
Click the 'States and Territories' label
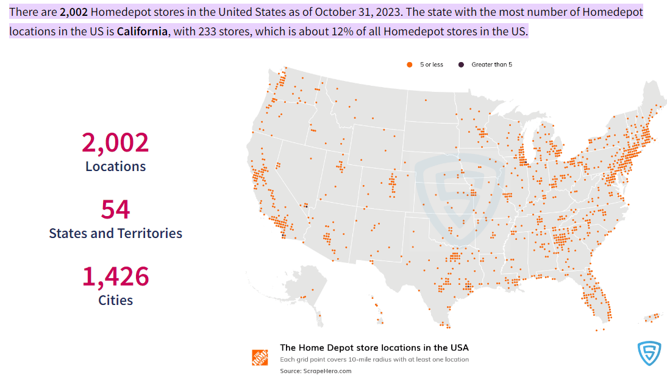115,233
